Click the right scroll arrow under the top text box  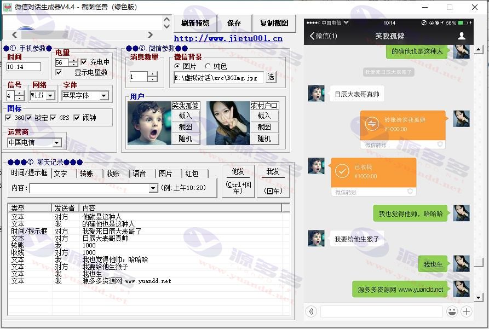pos(151,34)
